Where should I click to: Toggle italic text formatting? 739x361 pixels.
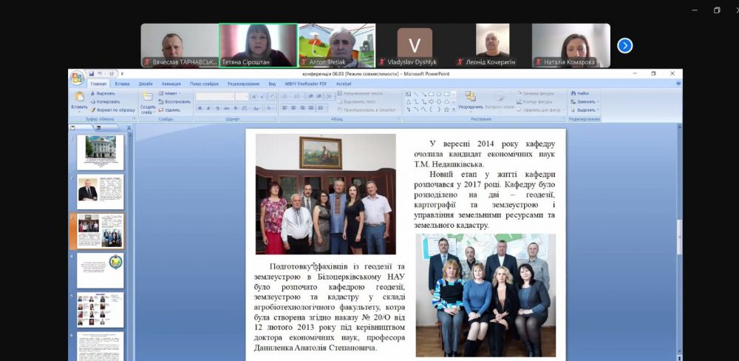207,107
